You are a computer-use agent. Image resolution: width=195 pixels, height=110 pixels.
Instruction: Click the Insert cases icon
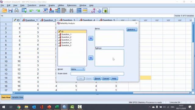click(x=79, y=11)
